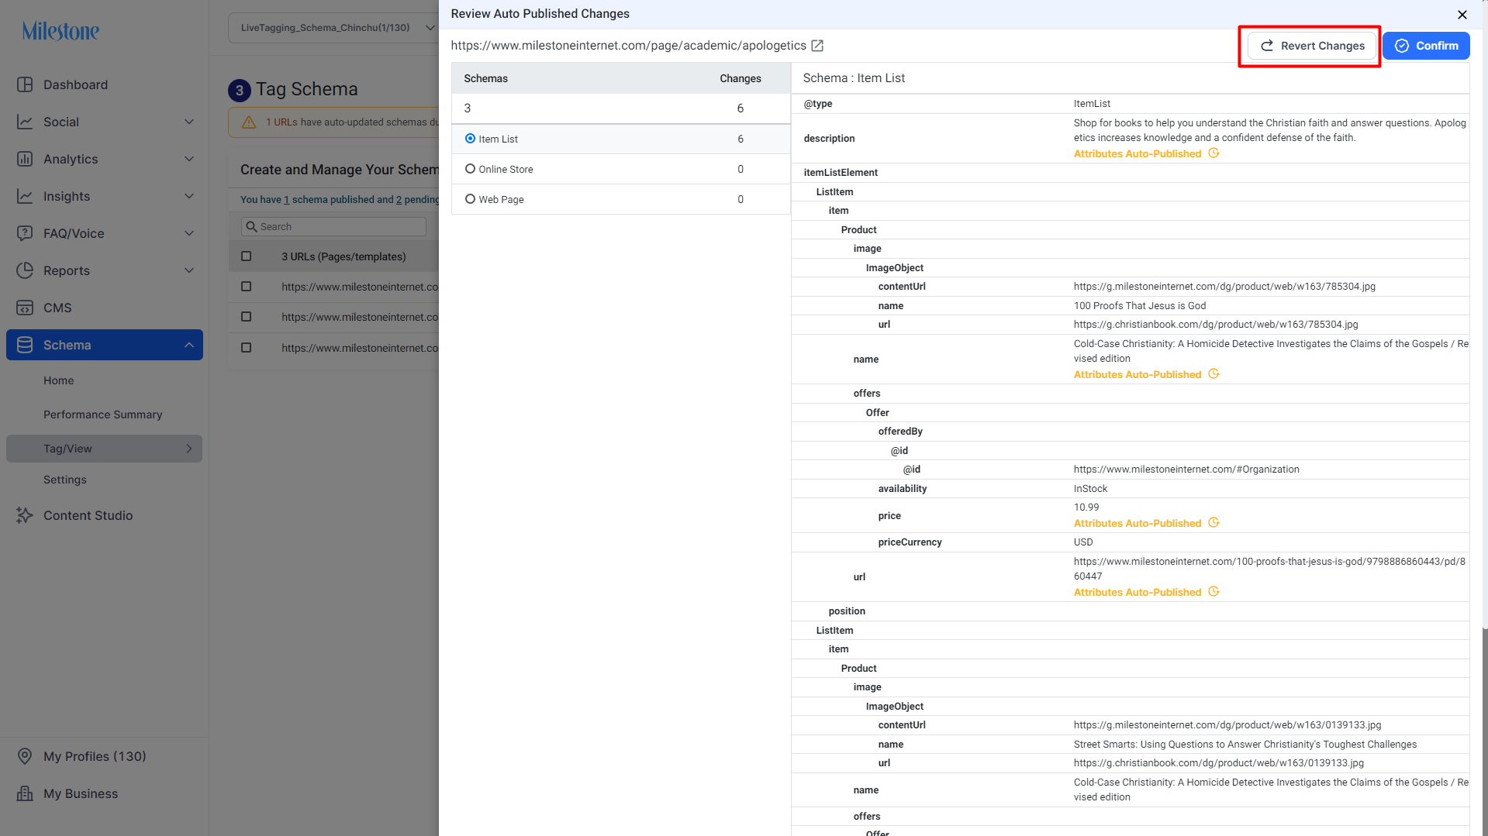Click the Reports pie chart icon

pos(25,270)
